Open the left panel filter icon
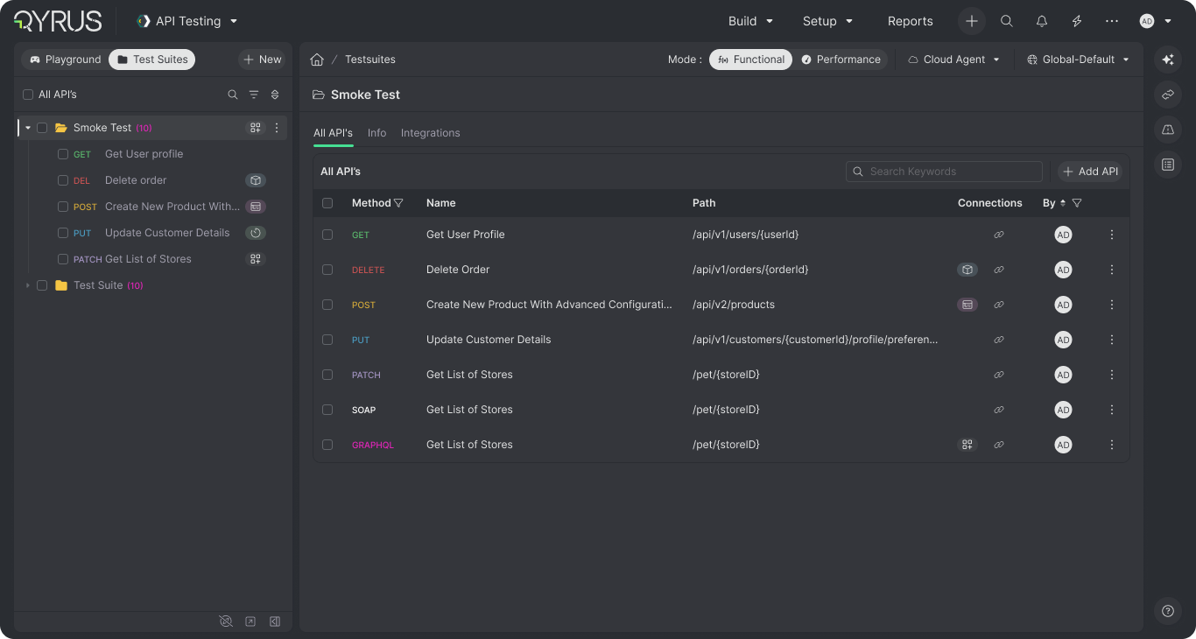Viewport: 1196px width, 639px height. [254, 95]
